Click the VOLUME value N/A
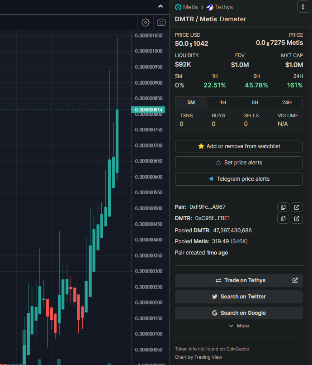The width and height of the screenshot is (312, 365). coord(283,124)
